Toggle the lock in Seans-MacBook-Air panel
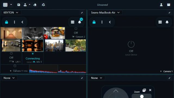This screenshot has width=174, height=98. 94,22
